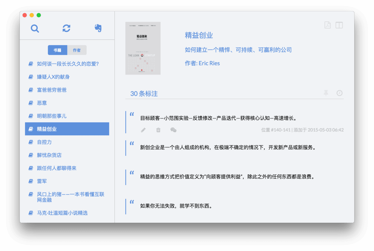Add a comment using the speech bubble icon
This screenshot has width=374, height=251.
[x=173, y=130]
